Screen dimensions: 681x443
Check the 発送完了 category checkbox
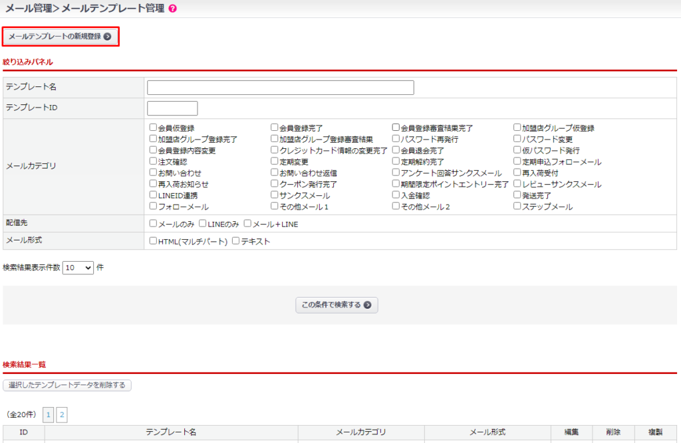[517, 195]
